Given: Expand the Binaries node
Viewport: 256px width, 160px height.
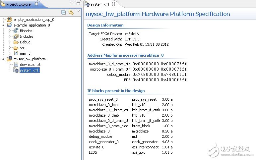Looking at the screenshot, I should 10,31.
